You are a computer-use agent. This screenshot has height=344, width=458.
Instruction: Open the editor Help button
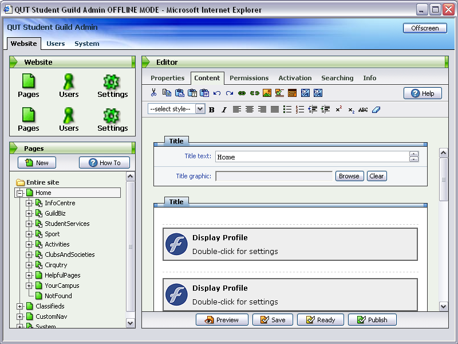click(x=423, y=93)
